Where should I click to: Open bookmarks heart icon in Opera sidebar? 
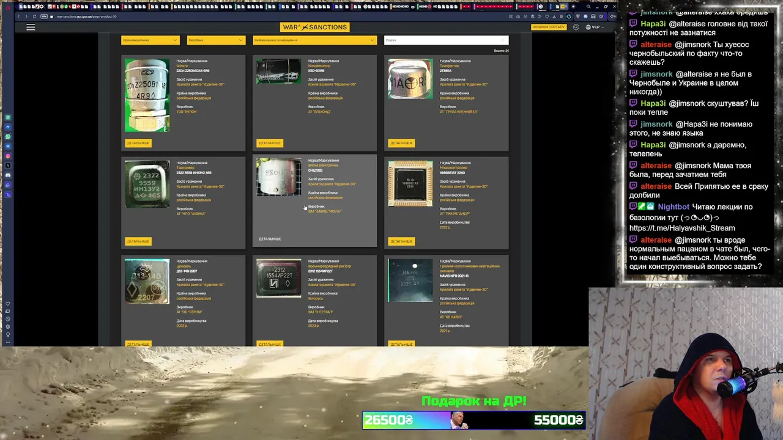click(x=8, y=304)
